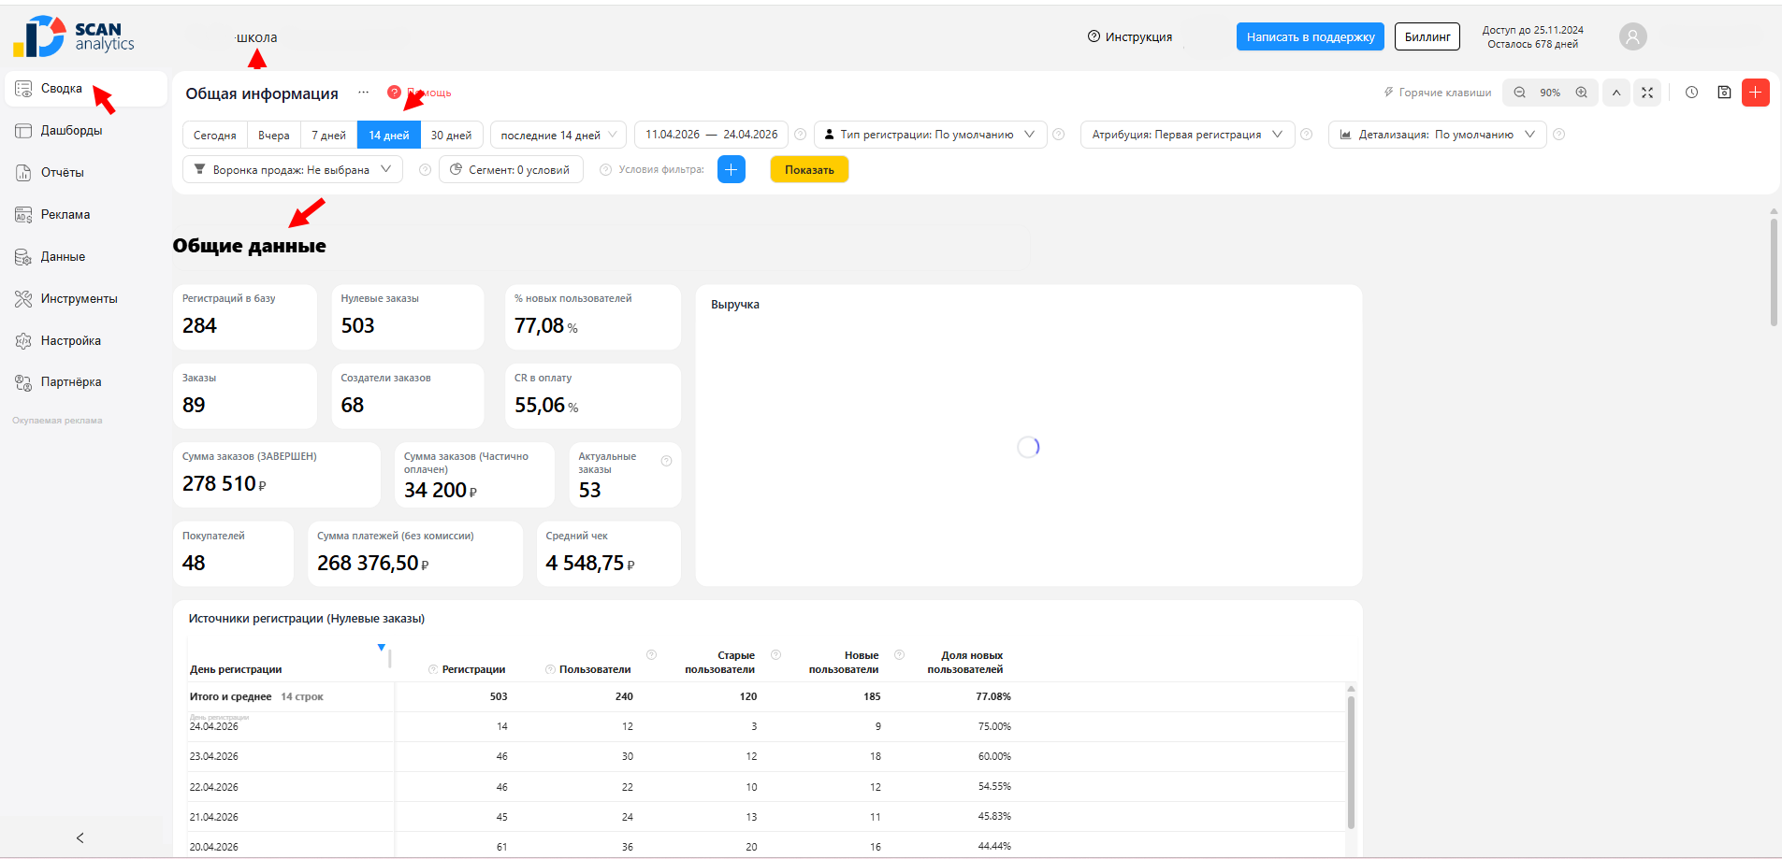Screen dimensions: 1782x859
Task: Click the Горячие клавиши link
Action: point(1438,93)
